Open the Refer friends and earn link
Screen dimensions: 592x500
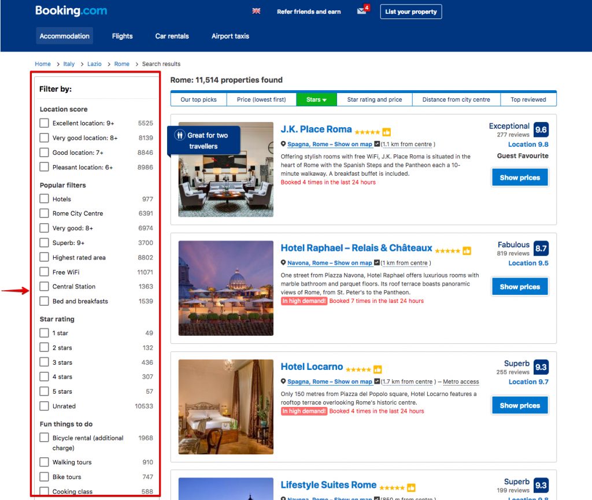click(309, 12)
